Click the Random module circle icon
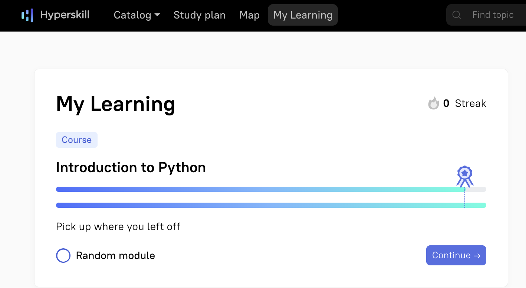The image size is (526, 288). click(63, 256)
